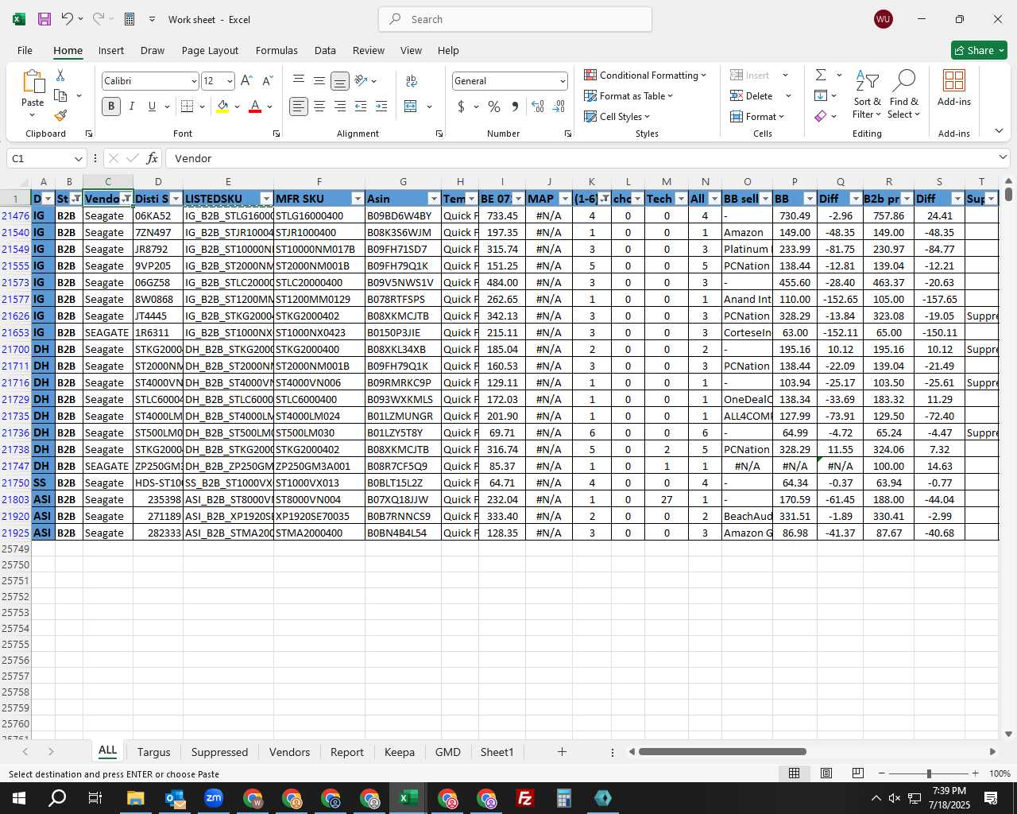The height and width of the screenshot is (814, 1017).
Task: Toggle Underline formatting
Action: pyautogui.click(x=152, y=107)
